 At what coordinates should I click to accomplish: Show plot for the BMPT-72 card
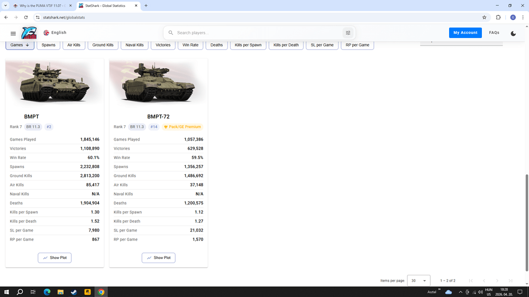tap(159, 257)
